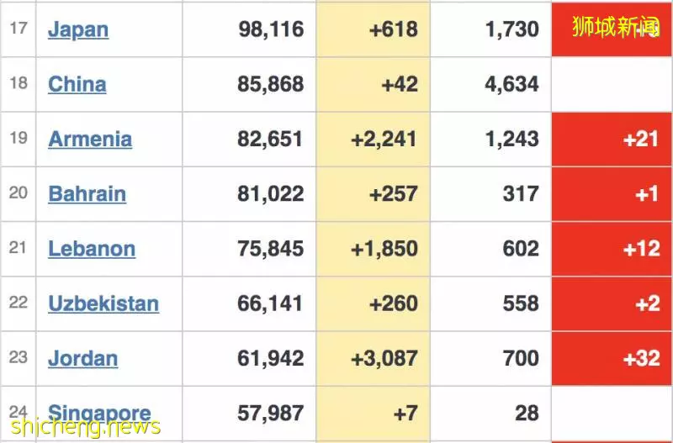Click Jordan new cases +3,087 cell

pos(373,358)
